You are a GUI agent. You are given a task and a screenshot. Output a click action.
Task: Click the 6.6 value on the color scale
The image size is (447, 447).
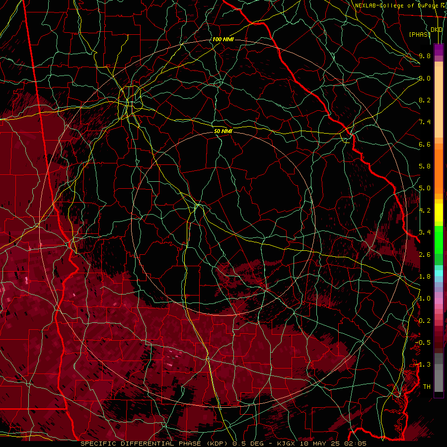click(x=425, y=144)
